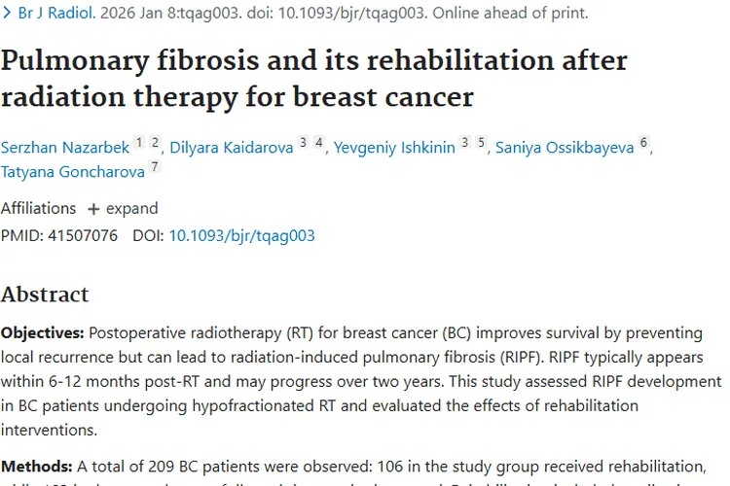Image resolution: width=730 pixels, height=486 pixels.
Task: Click affiliation superscript 1 after Nazarbek
Action: (x=139, y=143)
